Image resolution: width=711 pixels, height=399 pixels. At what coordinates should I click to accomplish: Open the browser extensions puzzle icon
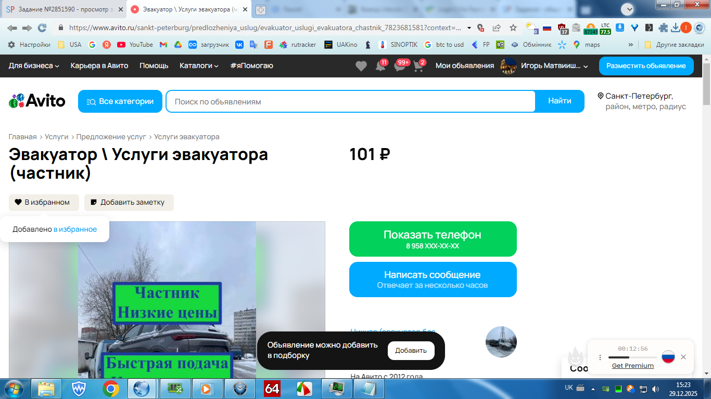tap(663, 28)
